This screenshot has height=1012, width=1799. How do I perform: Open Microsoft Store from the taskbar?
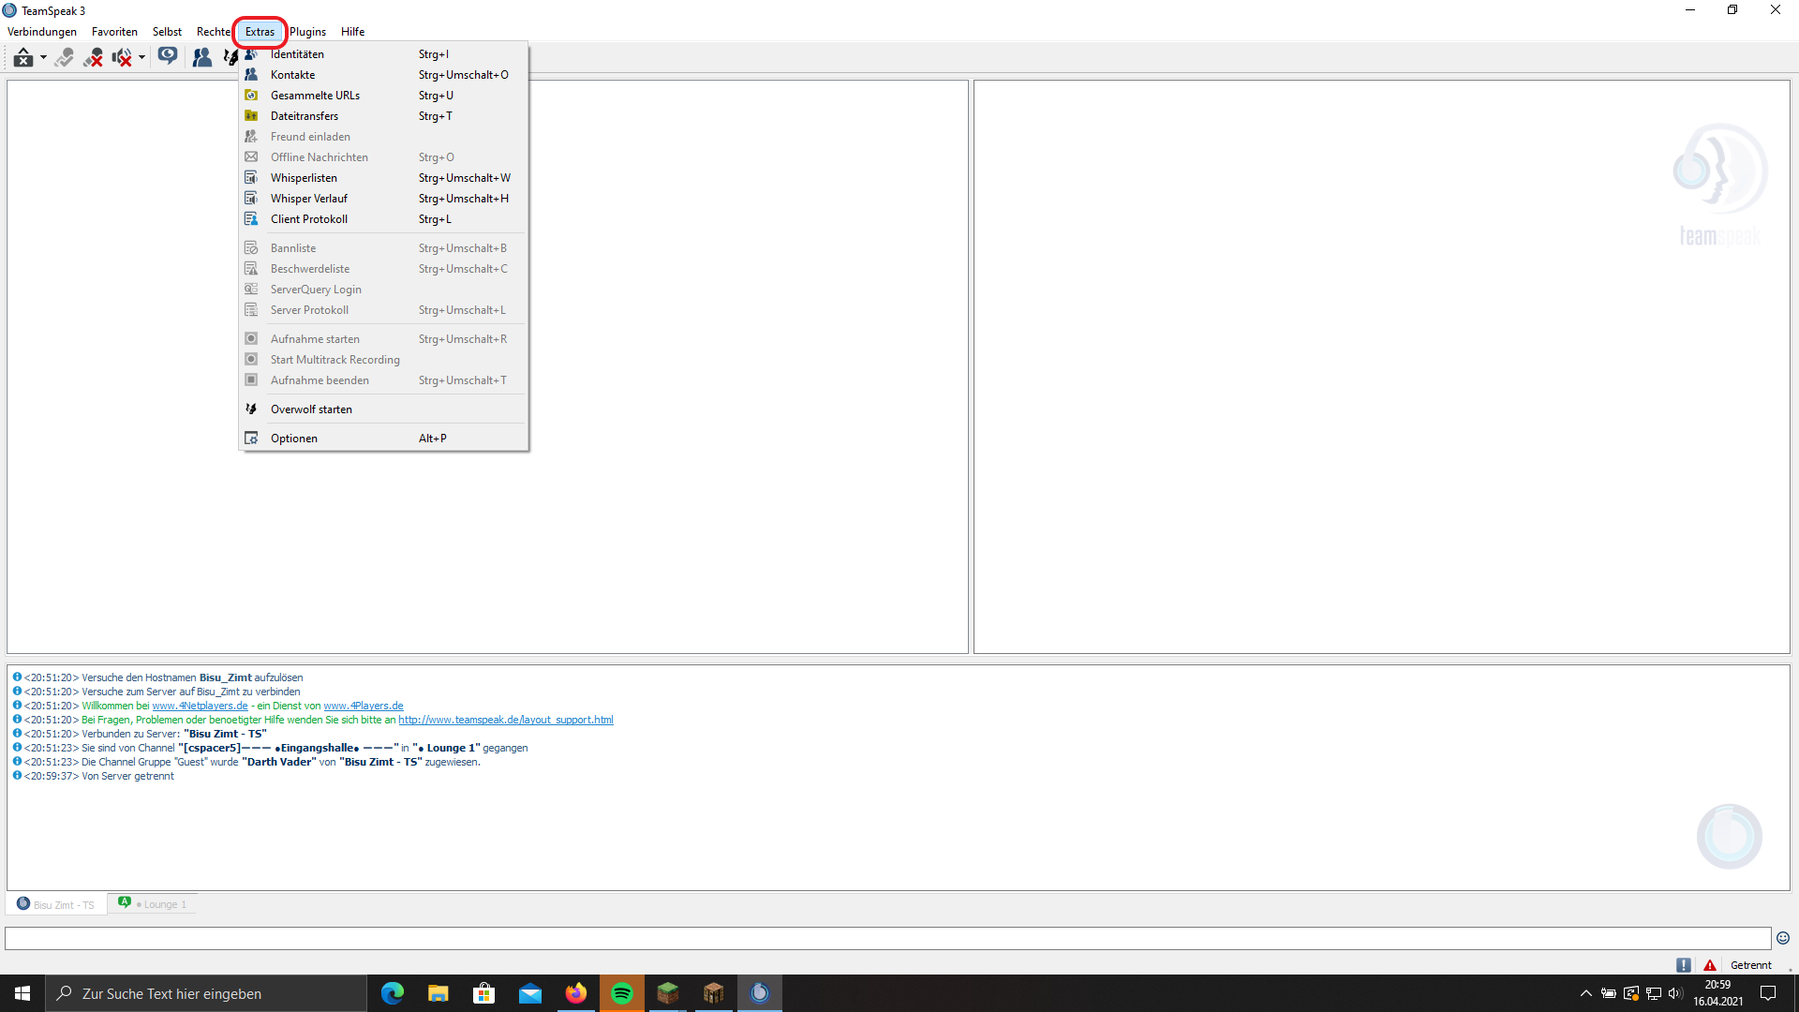click(484, 993)
